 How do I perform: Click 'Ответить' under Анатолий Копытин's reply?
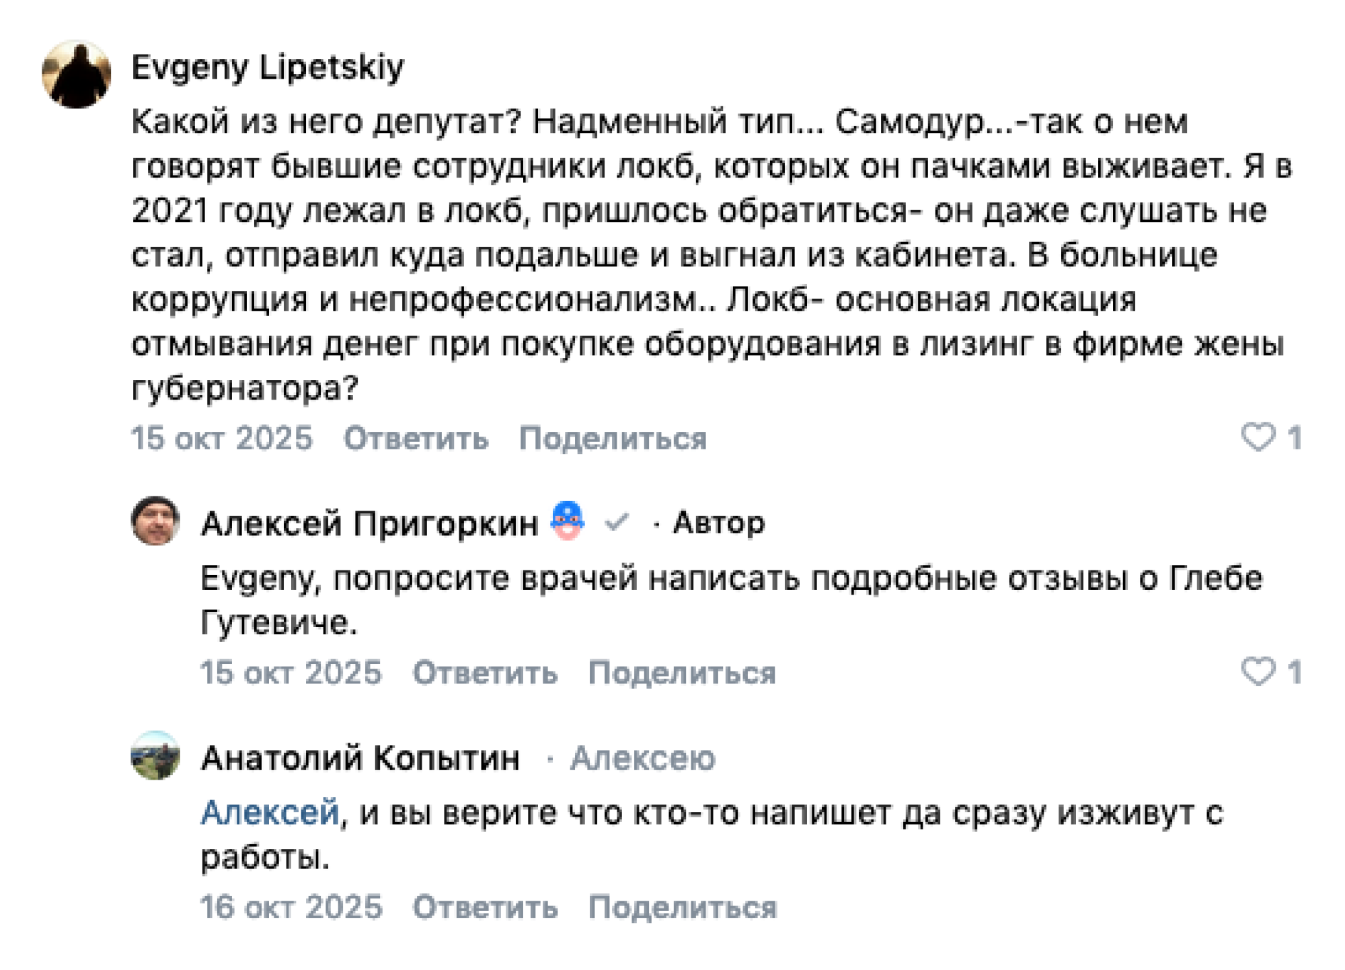click(485, 907)
